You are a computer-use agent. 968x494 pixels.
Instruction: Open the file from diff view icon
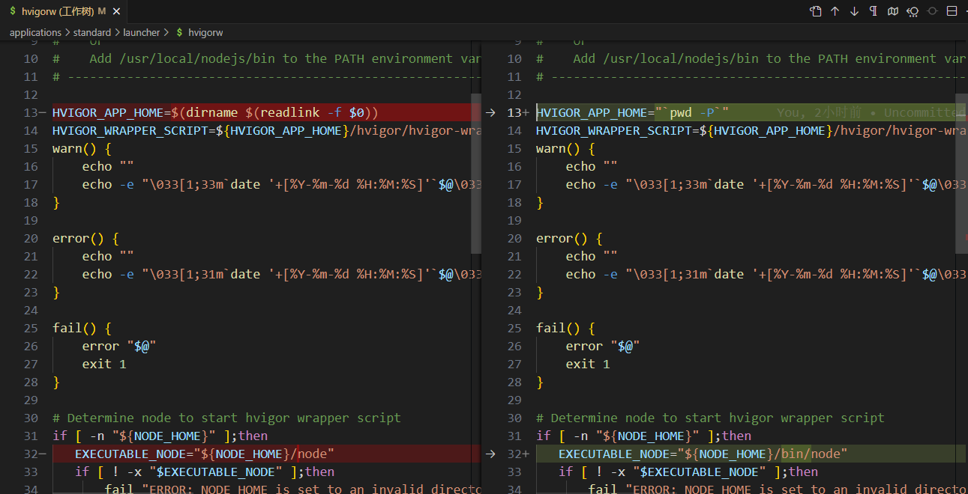coord(816,11)
